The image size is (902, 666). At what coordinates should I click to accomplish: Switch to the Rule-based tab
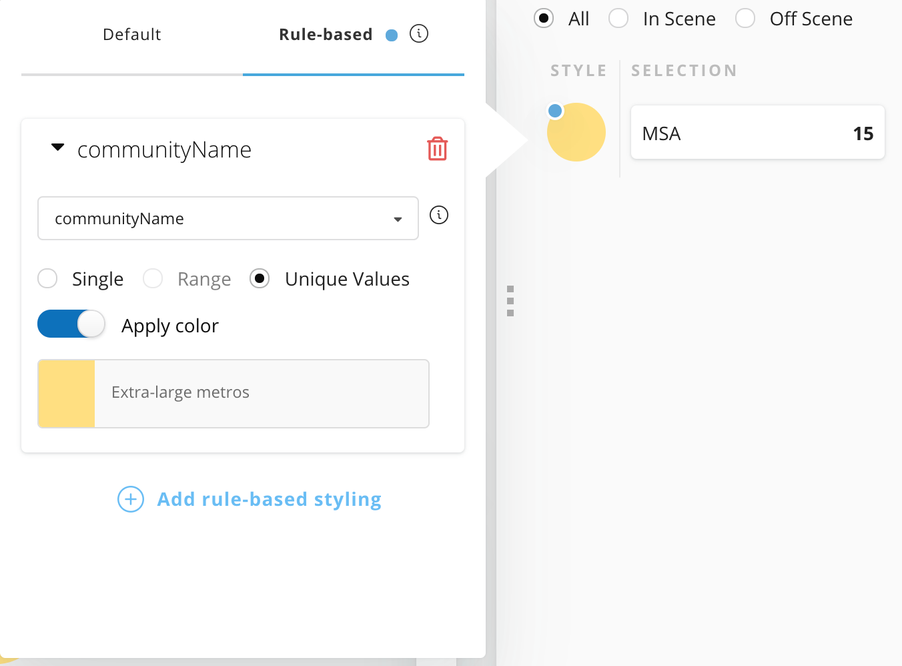[x=326, y=35]
